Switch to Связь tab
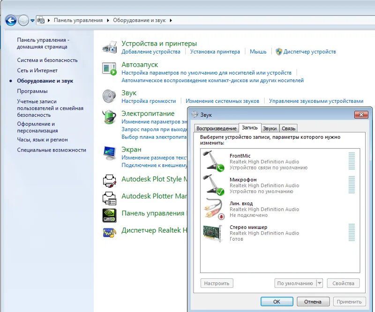The height and width of the screenshot is (312, 375). pos(288,129)
